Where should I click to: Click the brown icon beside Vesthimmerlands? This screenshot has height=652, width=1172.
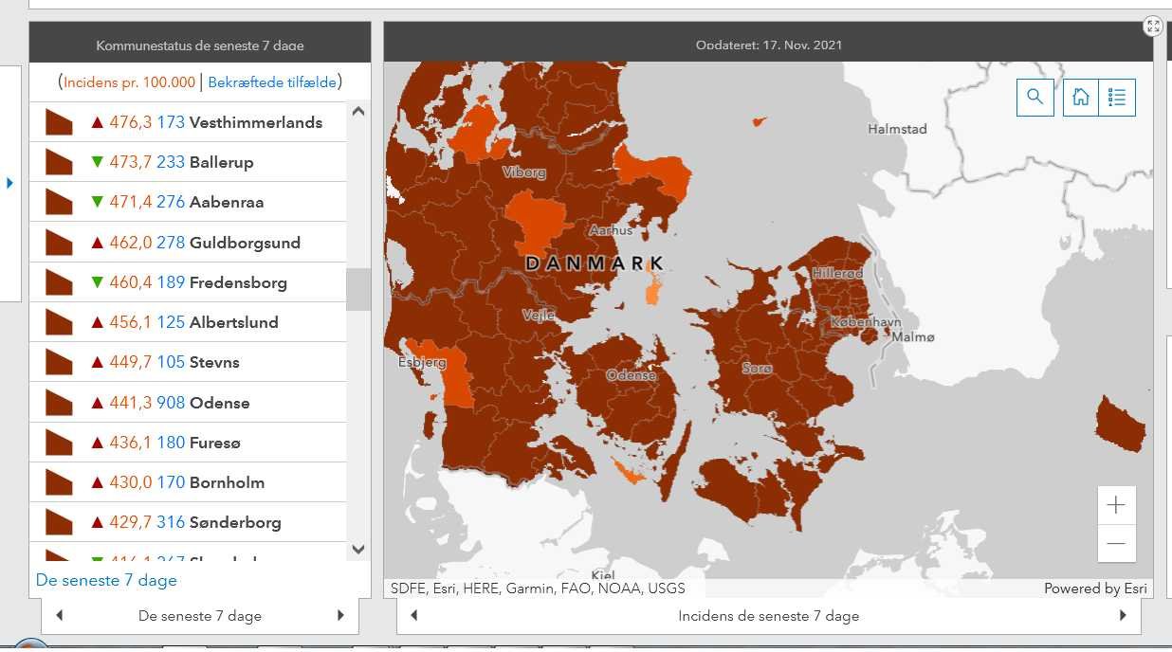59,122
